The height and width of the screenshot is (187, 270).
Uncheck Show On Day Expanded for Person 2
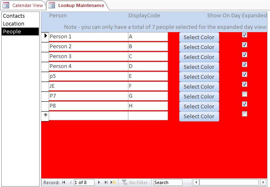tap(244, 45)
